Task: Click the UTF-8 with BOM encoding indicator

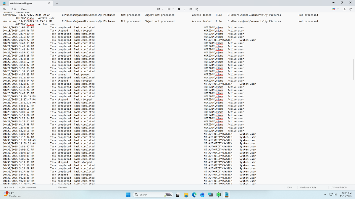Action: coord(339,188)
